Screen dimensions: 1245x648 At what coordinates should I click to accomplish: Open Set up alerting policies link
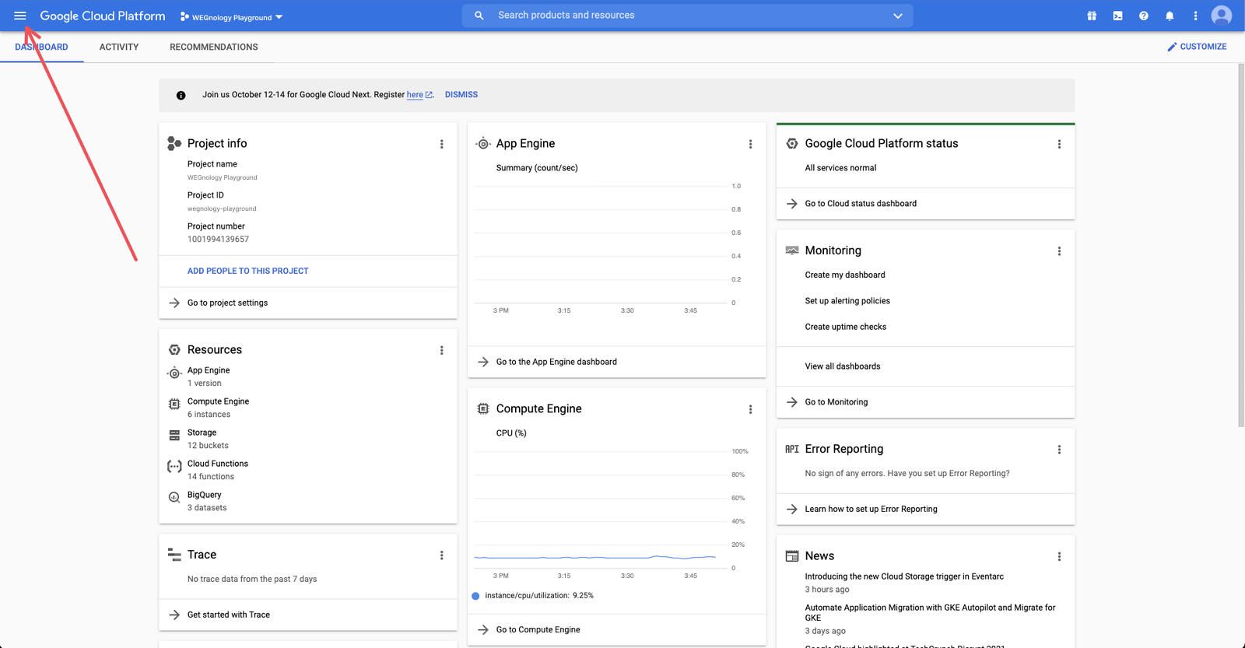pyautogui.click(x=847, y=301)
